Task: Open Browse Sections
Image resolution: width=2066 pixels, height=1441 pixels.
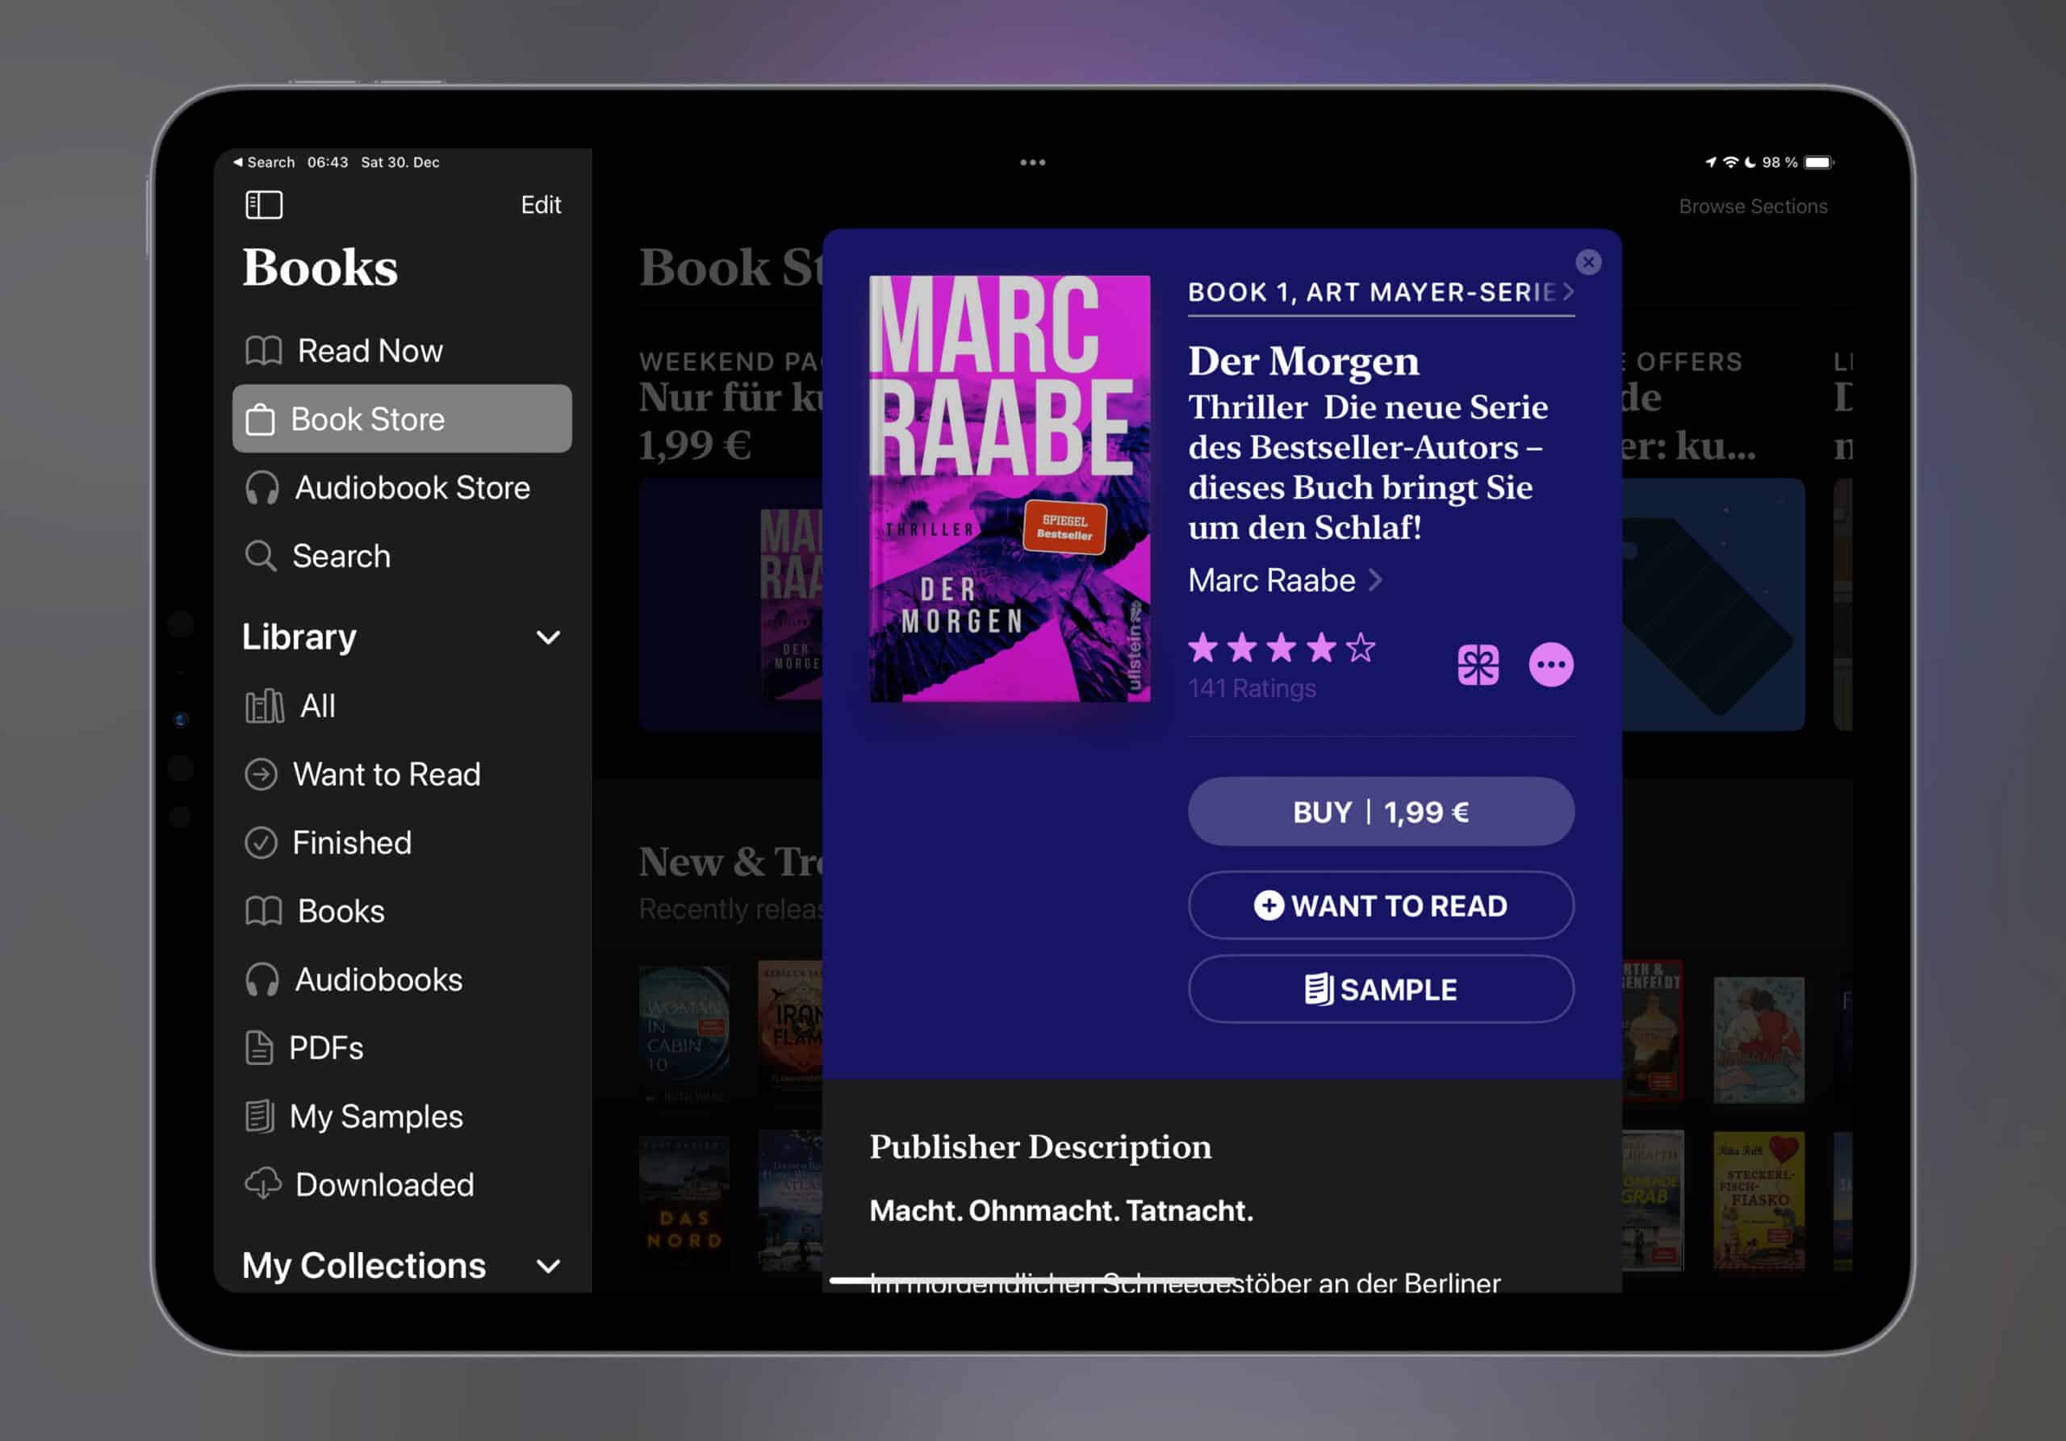Action: pyautogui.click(x=1752, y=206)
